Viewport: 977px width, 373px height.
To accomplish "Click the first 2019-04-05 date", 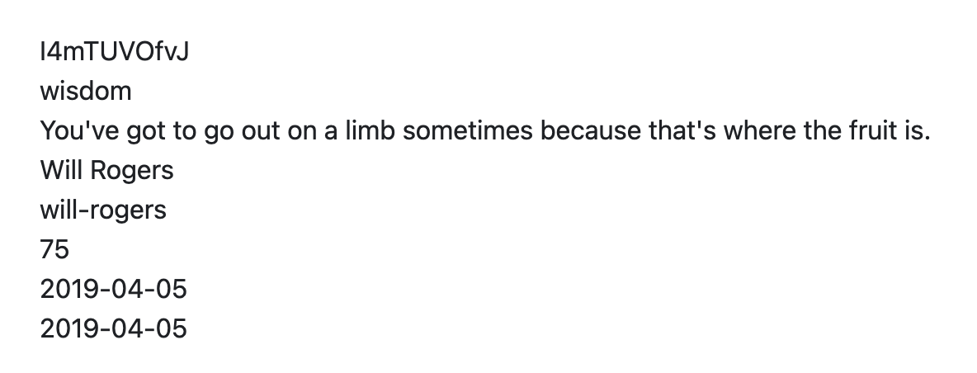I will click(113, 290).
